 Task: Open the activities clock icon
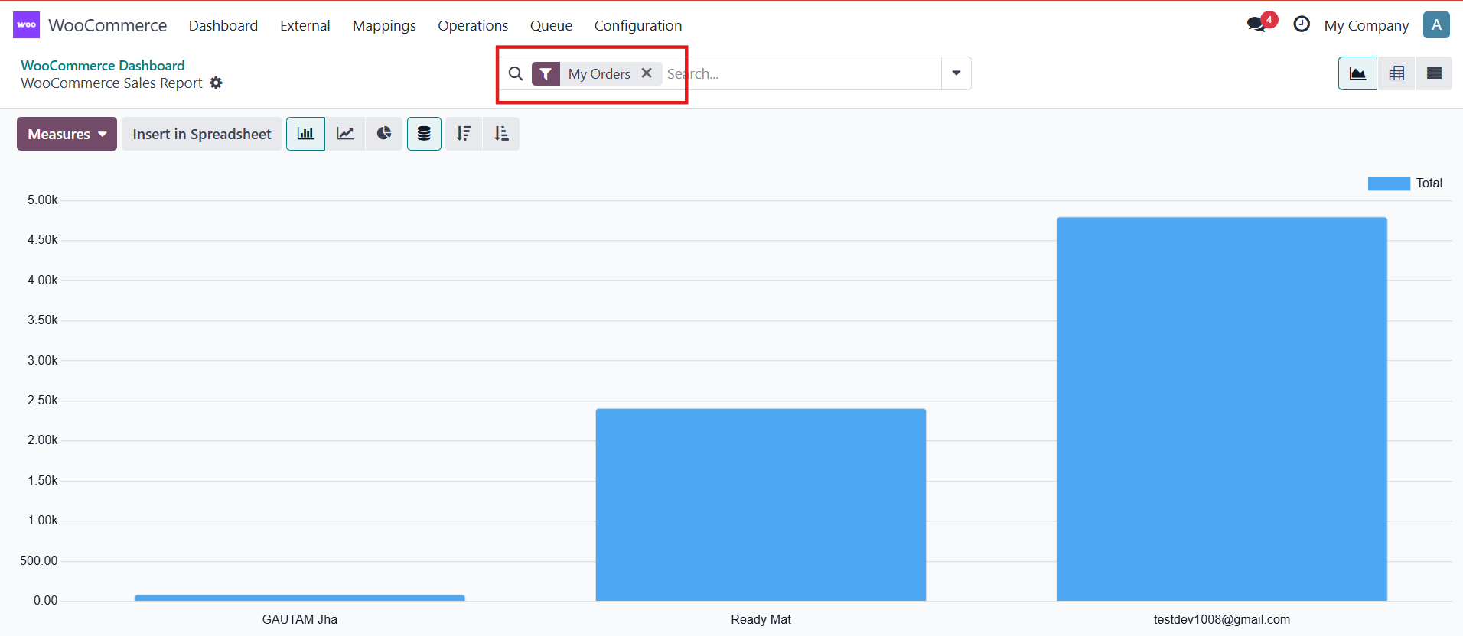pyautogui.click(x=1302, y=24)
